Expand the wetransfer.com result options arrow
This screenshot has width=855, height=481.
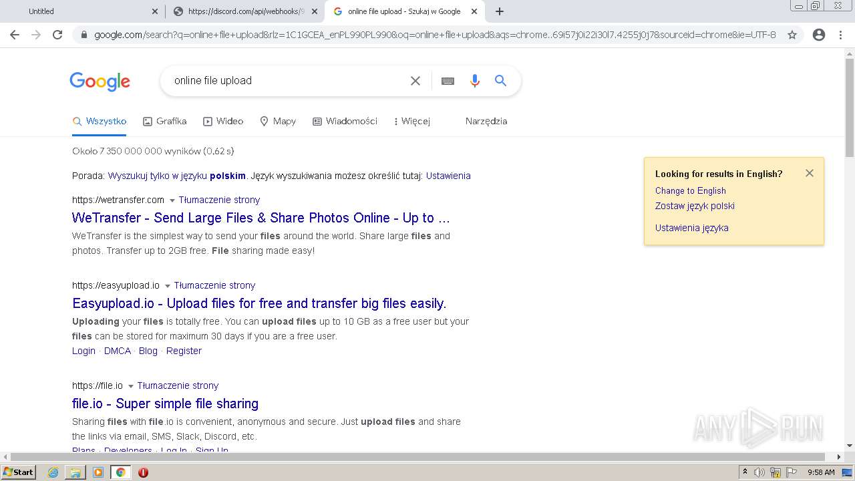click(172, 200)
